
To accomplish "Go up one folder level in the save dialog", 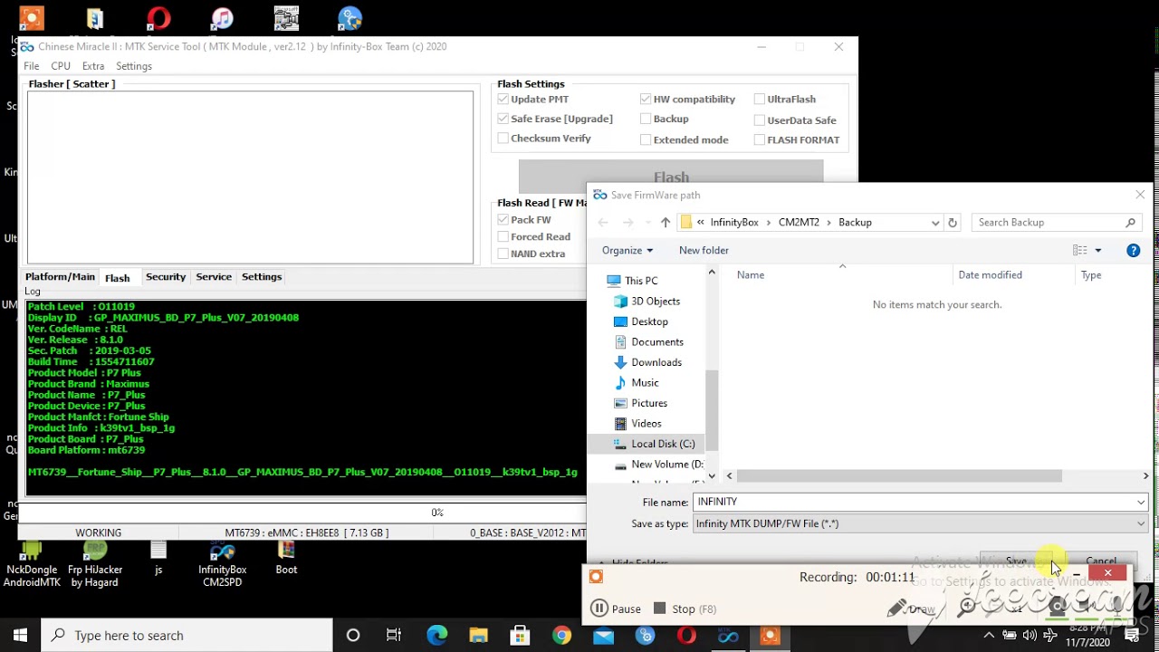I will [665, 222].
